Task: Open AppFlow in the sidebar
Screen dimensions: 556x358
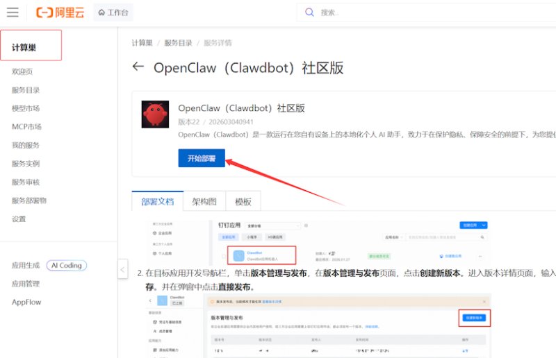Action: coord(26,302)
